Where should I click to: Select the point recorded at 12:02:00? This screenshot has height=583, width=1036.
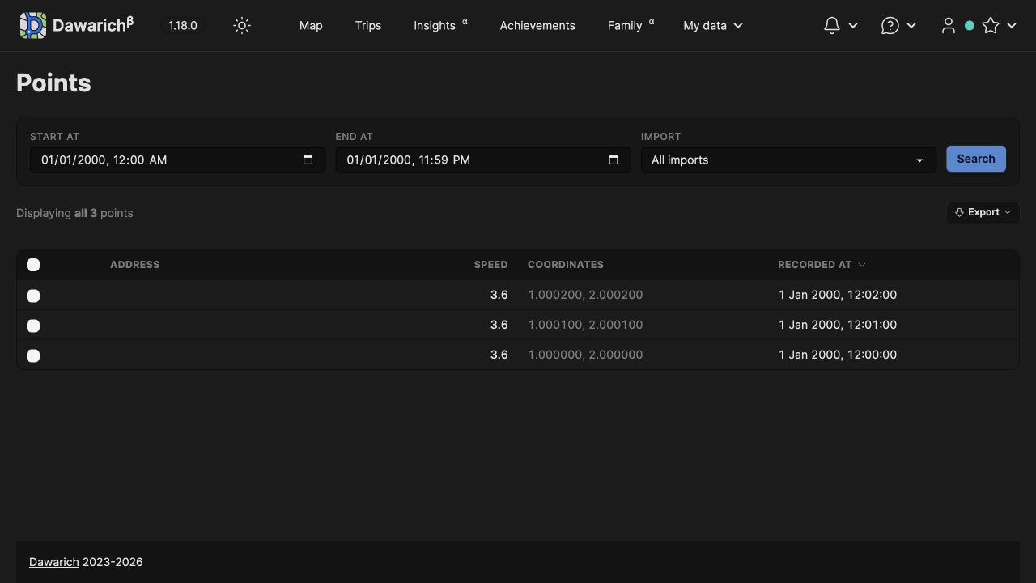coord(33,296)
